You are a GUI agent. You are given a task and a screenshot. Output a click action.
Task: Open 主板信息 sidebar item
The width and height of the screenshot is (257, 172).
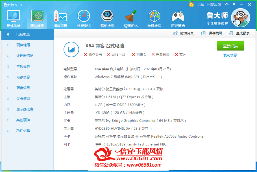point(28,67)
